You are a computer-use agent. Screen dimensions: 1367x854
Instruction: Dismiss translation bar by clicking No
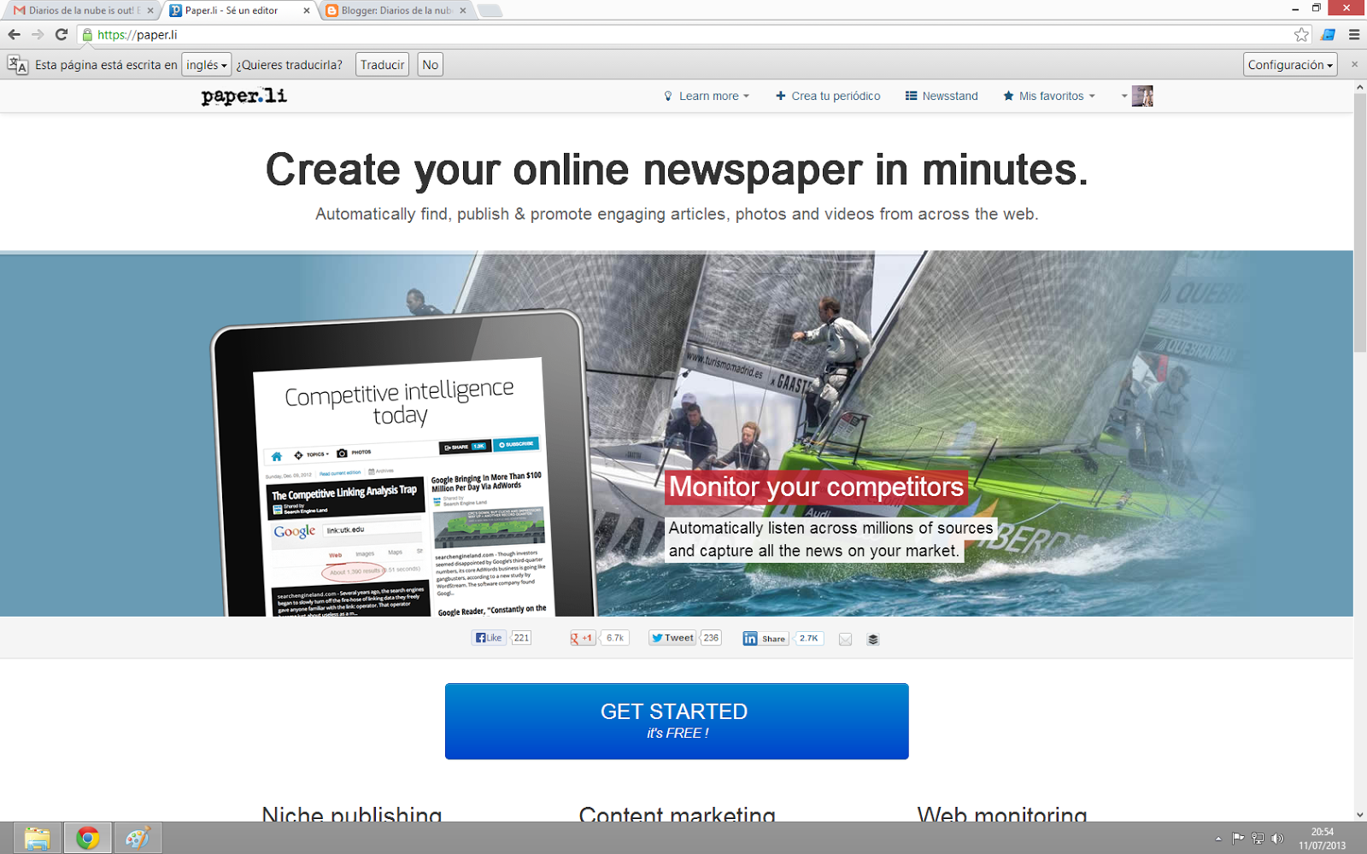[x=430, y=64]
